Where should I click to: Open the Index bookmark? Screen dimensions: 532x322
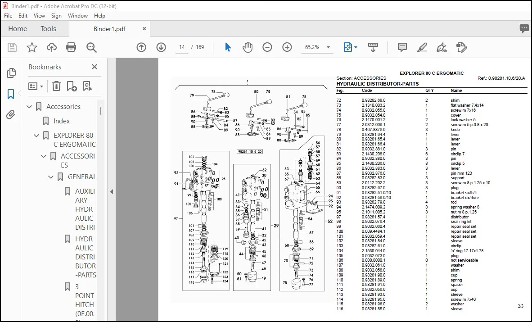61,121
